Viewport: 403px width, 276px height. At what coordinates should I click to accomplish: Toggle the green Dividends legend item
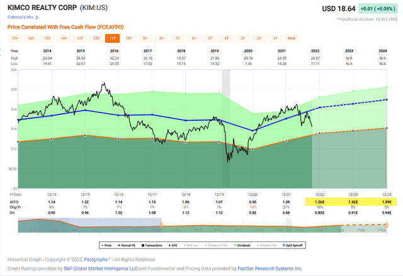[x=242, y=245]
